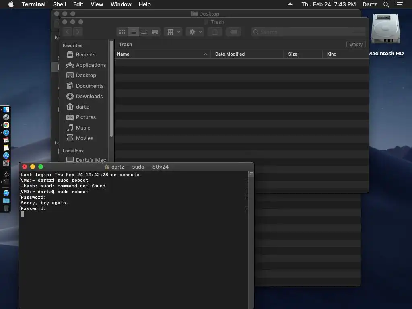
Task: Click the Edit Tags button in Finder toolbar
Action: (x=233, y=32)
